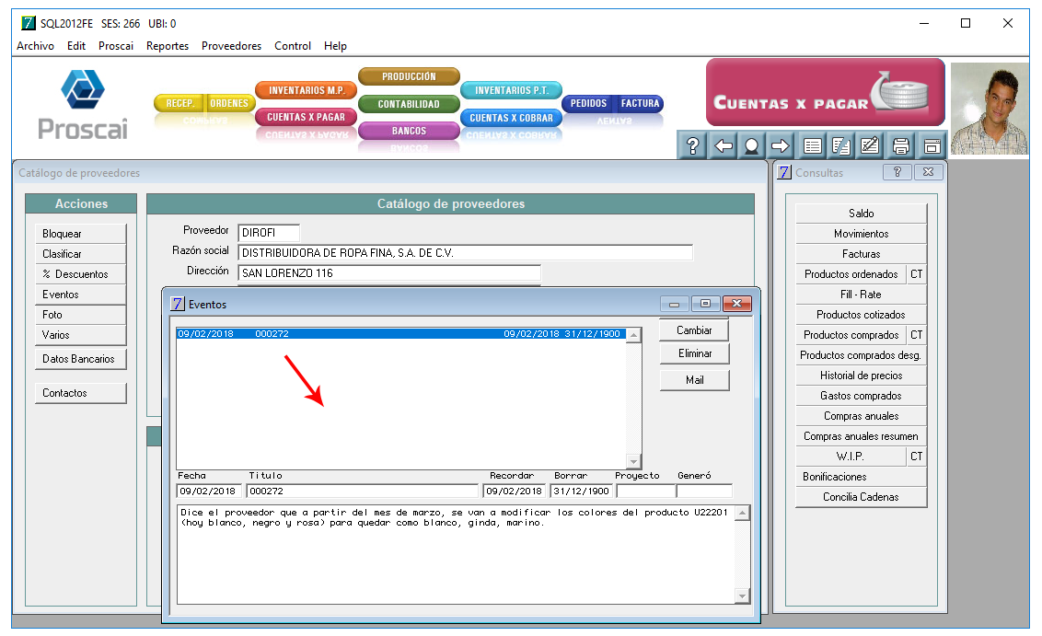Open the PEDIDOS module
The image size is (1042, 636).
[588, 103]
